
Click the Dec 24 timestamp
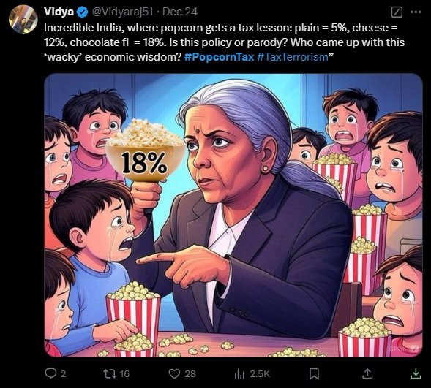pyautogui.click(x=180, y=12)
